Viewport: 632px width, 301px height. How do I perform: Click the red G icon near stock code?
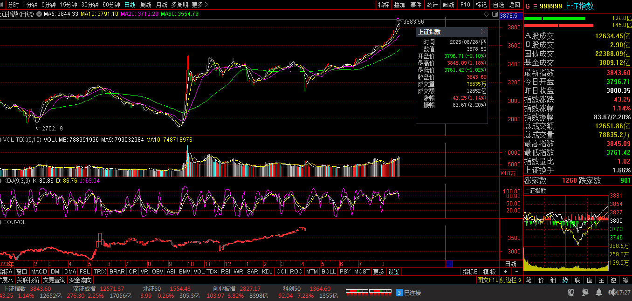[527, 6]
